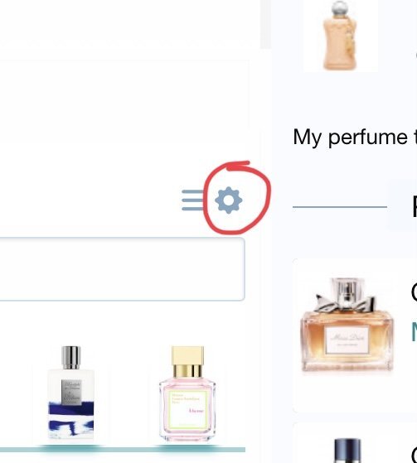This screenshot has width=417, height=463.
Task: Open the Miss Dior perfume bottle image
Action: click(347, 325)
